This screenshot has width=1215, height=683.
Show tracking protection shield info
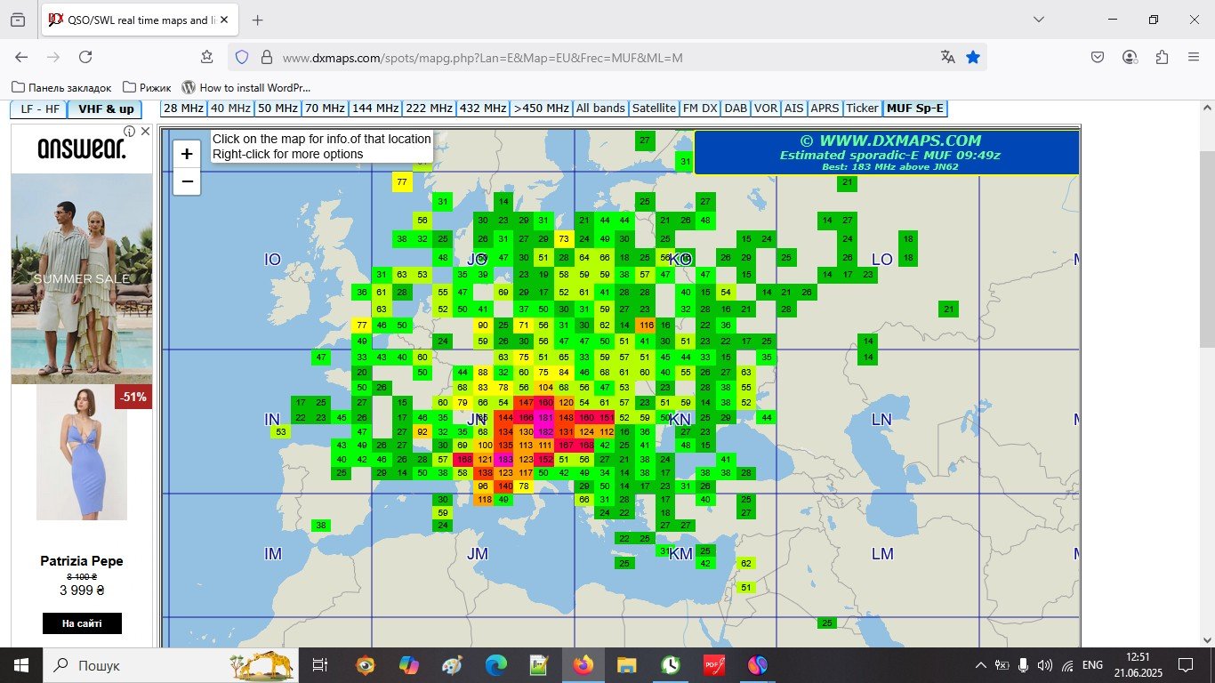coord(242,57)
